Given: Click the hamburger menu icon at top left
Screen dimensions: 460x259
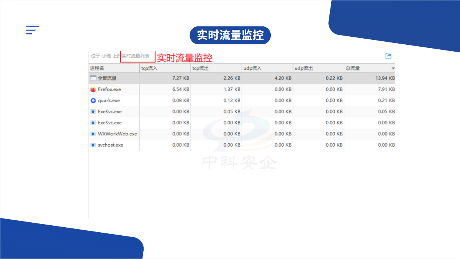Looking at the screenshot, I should 33,30.
